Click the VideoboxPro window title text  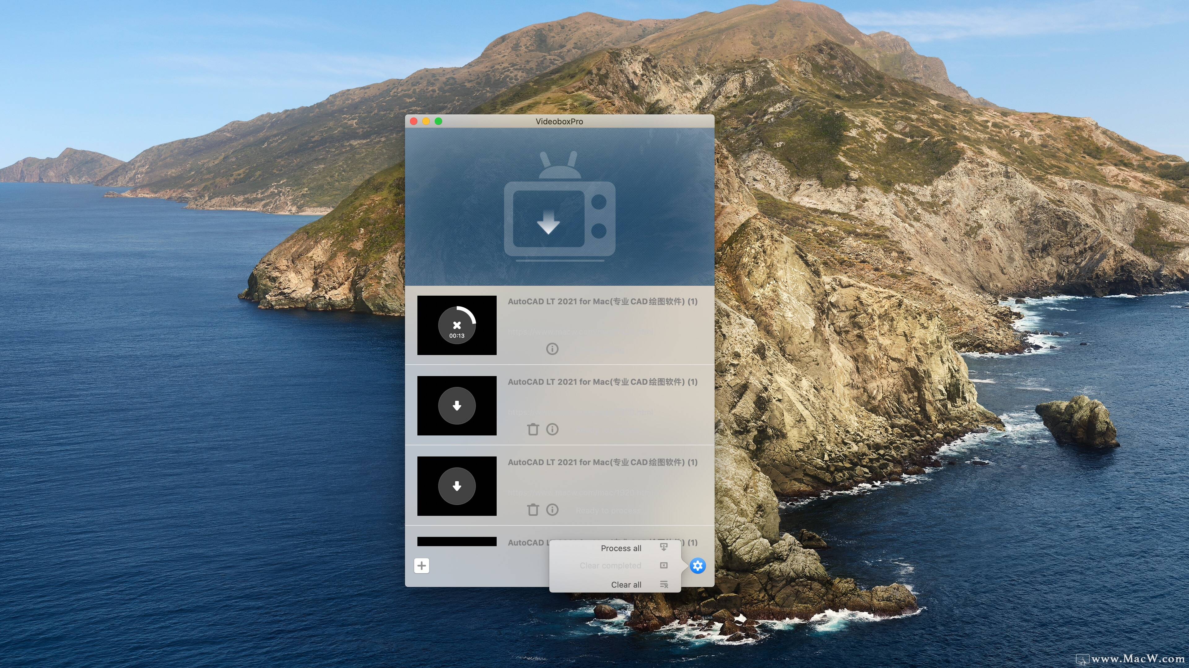pyautogui.click(x=559, y=121)
